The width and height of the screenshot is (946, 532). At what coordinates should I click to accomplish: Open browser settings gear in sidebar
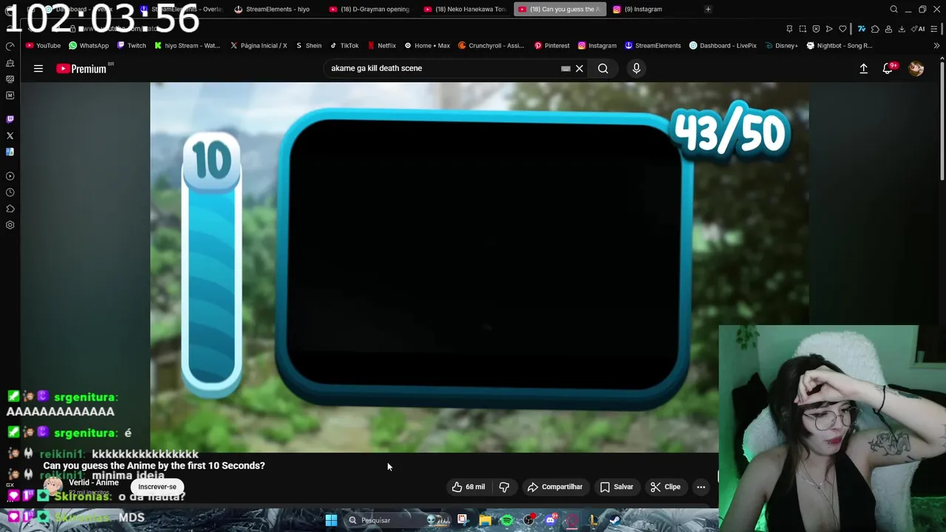10,225
